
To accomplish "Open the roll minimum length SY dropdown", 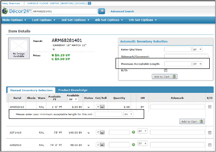I will pyautogui.click(x=128, y=114).
